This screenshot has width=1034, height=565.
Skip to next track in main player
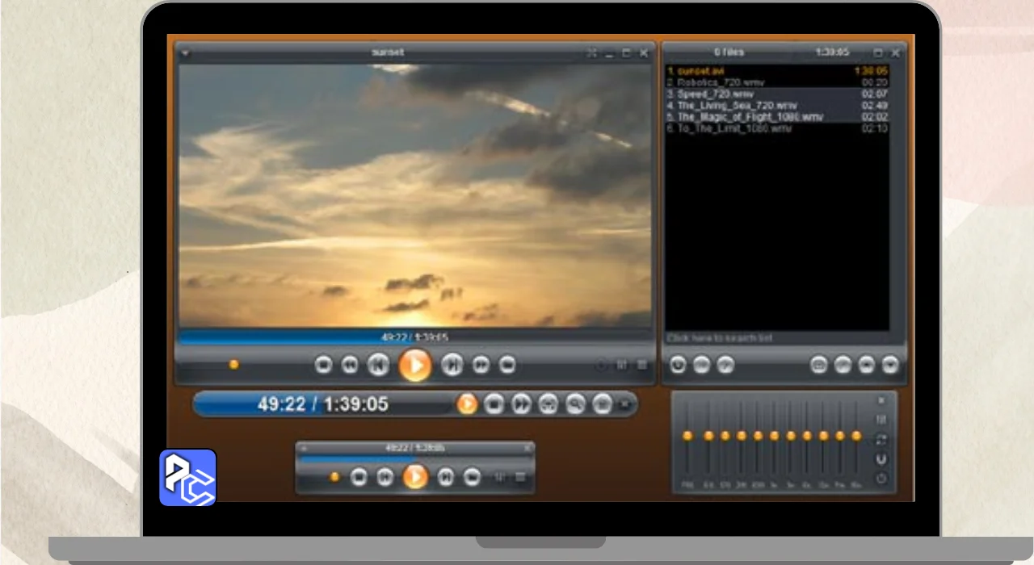point(452,365)
